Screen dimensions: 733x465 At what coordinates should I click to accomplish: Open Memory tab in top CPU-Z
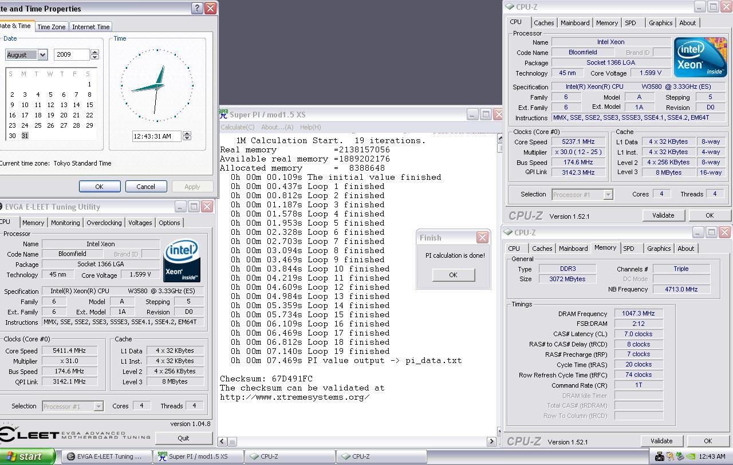[x=606, y=23]
